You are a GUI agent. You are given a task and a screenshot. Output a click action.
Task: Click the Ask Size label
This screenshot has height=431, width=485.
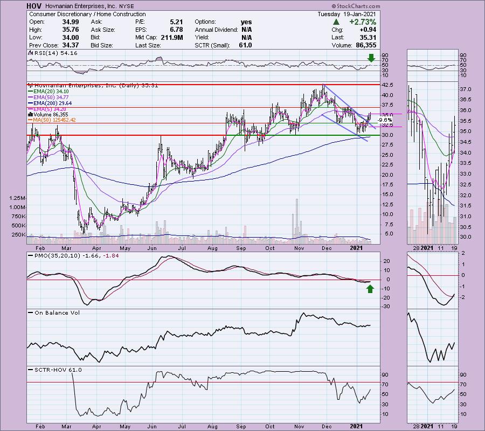pos(103,30)
